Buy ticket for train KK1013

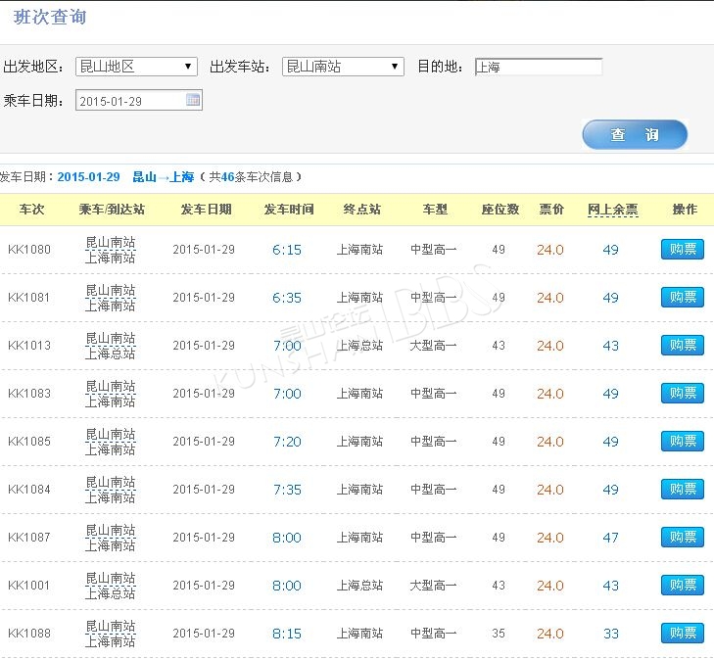pos(682,346)
